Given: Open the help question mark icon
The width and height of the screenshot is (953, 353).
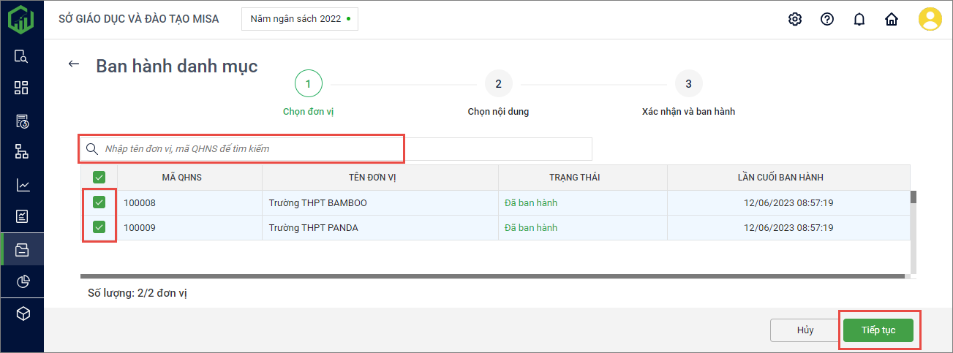Looking at the screenshot, I should pos(827,19).
